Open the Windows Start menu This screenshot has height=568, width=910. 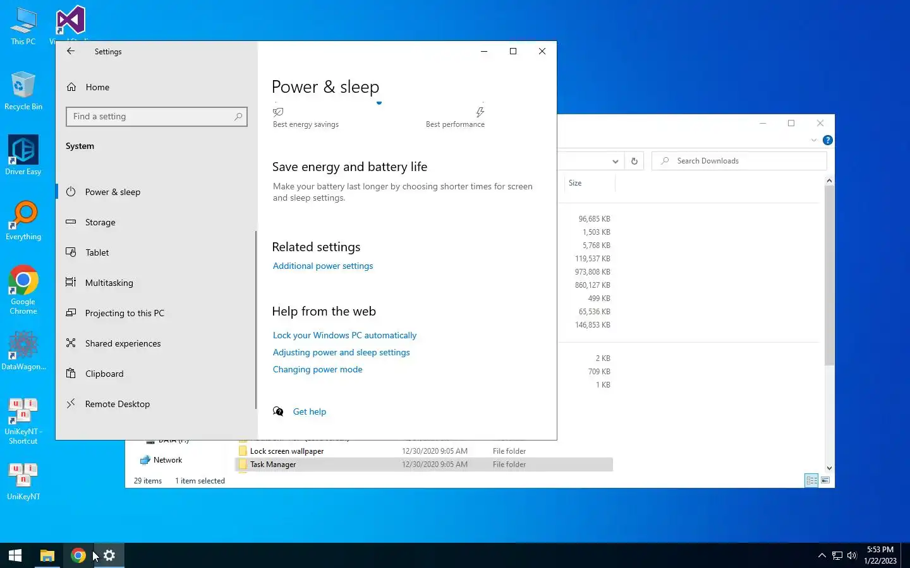coord(15,555)
